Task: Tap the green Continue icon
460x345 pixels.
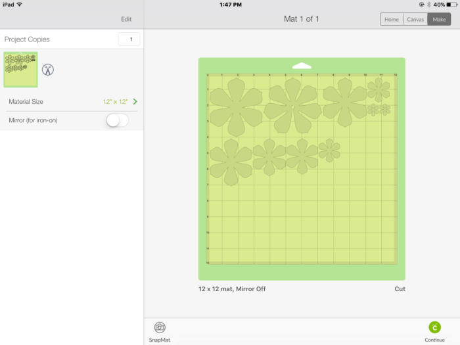Action: click(434, 327)
